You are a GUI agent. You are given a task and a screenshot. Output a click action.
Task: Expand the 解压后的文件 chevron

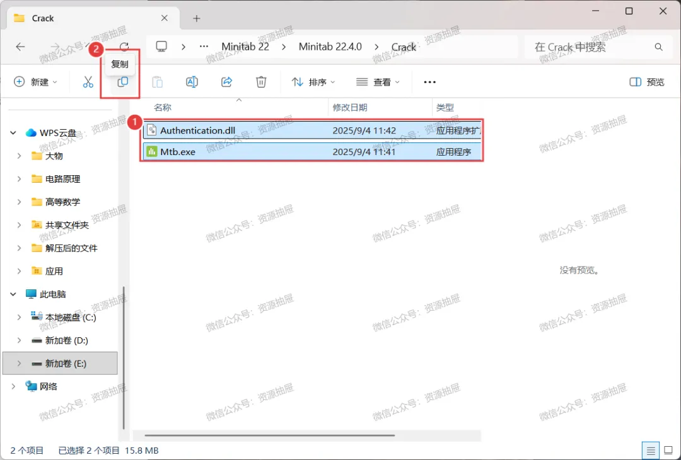tap(19, 248)
